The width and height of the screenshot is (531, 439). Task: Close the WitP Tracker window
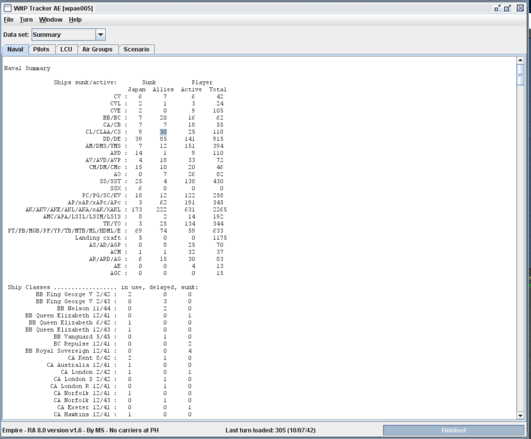tap(520, 8)
